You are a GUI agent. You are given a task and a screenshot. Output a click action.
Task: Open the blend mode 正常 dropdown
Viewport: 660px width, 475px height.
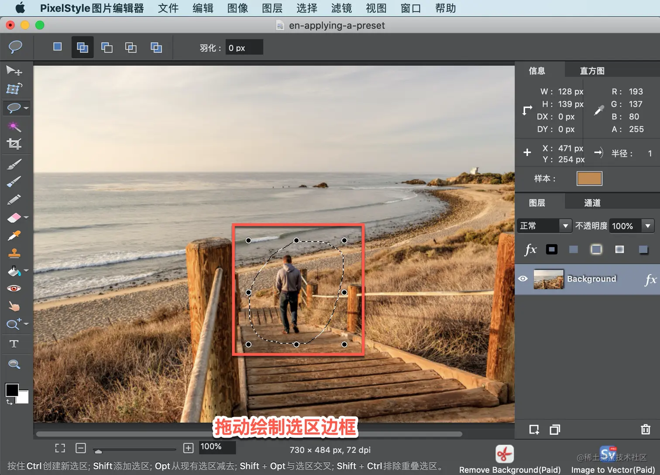[x=544, y=226]
